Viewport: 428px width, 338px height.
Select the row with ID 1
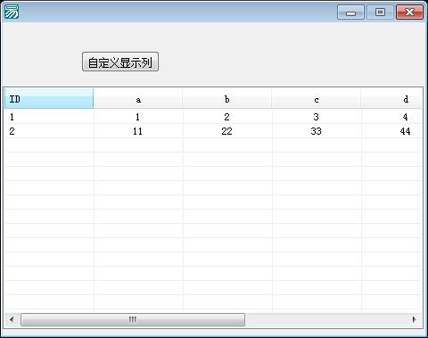tap(213, 117)
